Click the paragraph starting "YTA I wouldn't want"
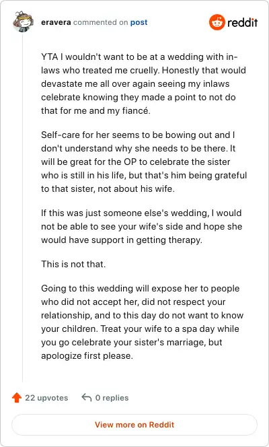This screenshot has width=269, height=447. tap(143, 83)
